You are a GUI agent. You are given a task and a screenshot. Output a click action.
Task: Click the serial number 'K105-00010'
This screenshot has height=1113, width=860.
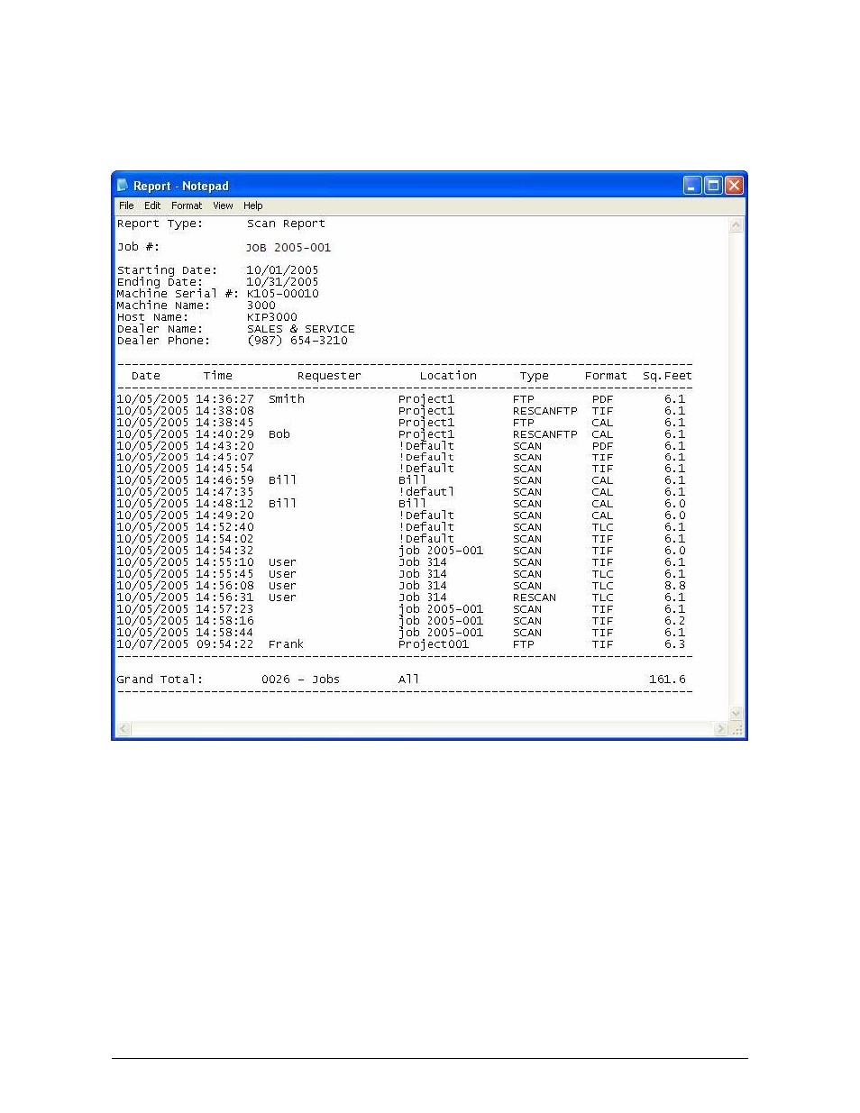pyautogui.click(x=282, y=294)
